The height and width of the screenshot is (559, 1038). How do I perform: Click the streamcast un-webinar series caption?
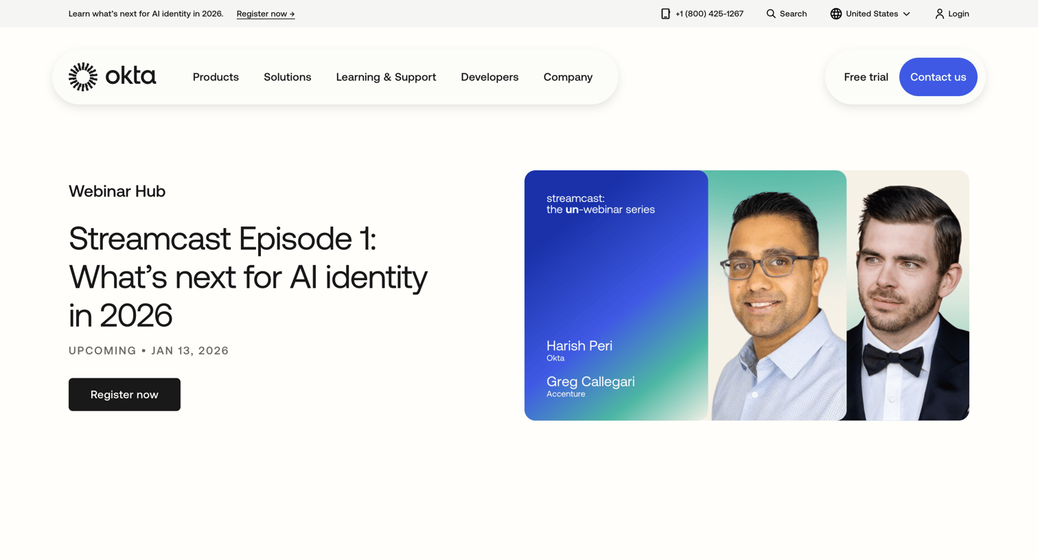601,204
